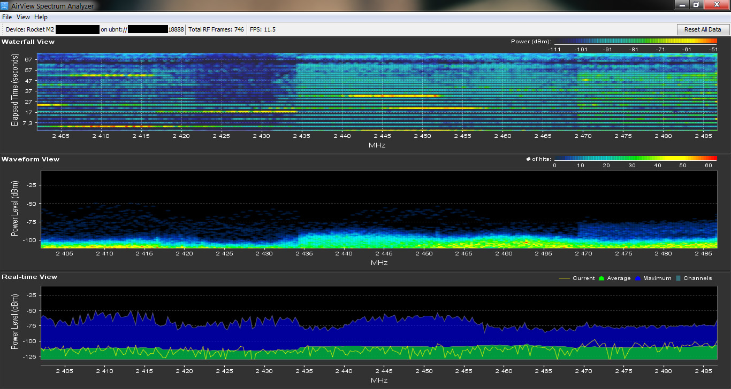Click the '# of hits' color gradient bar
The width and height of the screenshot is (731, 389).
tap(635, 159)
